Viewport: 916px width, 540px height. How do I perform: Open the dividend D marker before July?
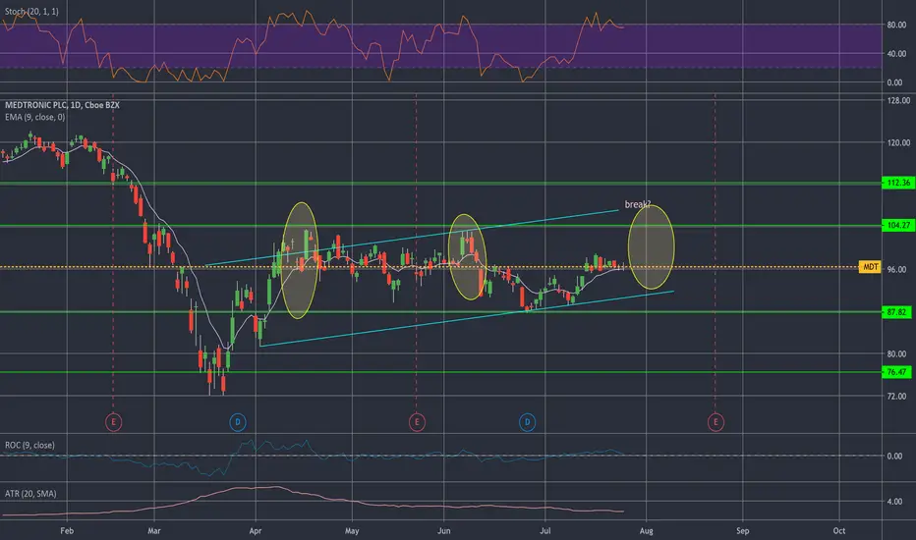click(x=527, y=422)
